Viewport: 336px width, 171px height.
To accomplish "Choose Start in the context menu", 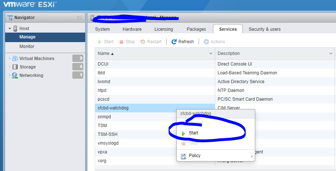I will (x=216, y=133).
